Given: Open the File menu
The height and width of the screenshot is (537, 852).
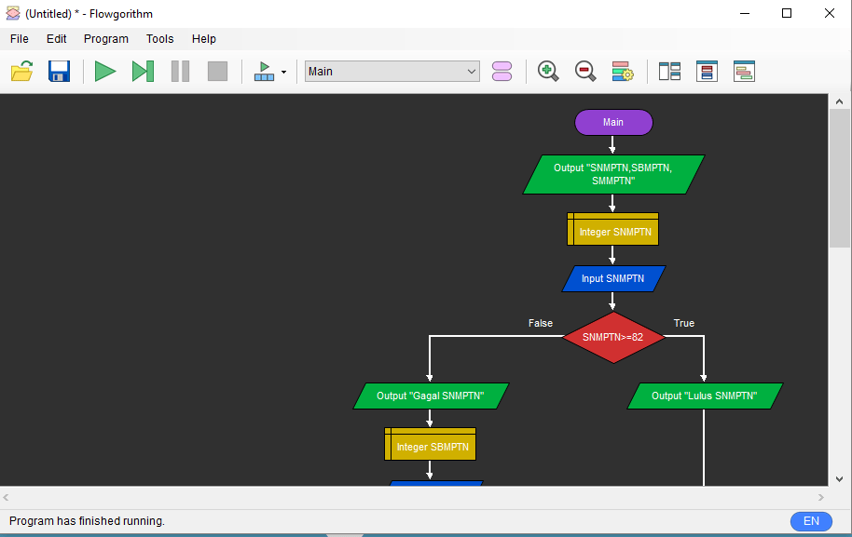Looking at the screenshot, I should [20, 39].
